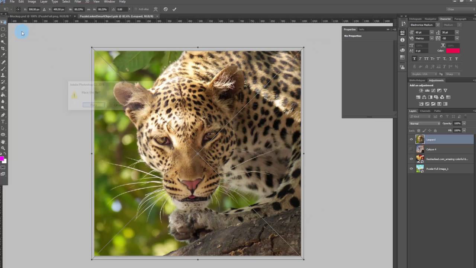This screenshot has width=476, height=268.
Task: Switch to the PuzzleLinkedSmartObject.psb document tab
Action: [116, 16]
